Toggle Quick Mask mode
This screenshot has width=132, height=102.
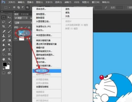(4, 73)
